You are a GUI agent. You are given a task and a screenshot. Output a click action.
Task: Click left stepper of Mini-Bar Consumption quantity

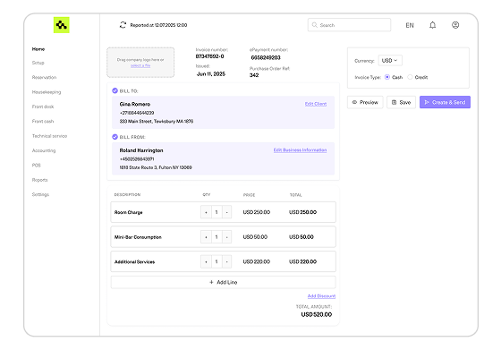[x=206, y=237]
